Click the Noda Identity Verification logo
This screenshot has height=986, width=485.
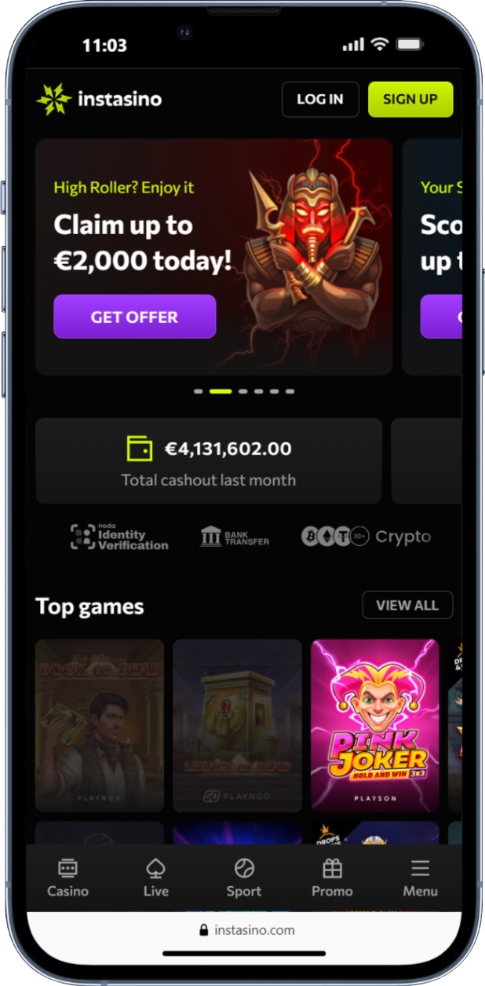(x=119, y=537)
